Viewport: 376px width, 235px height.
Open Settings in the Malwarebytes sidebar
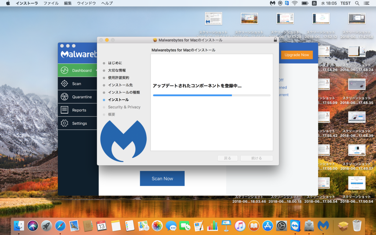(77, 123)
